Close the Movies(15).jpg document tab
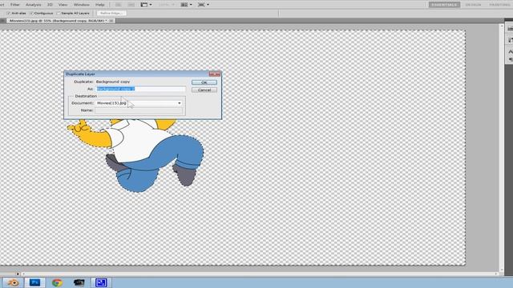The height and width of the screenshot is (288, 513). tap(111, 21)
